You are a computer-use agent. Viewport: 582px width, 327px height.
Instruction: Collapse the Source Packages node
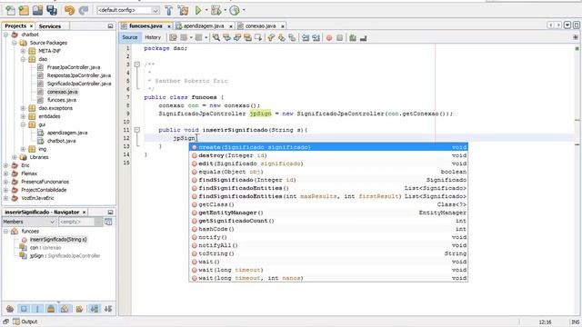(15, 43)
